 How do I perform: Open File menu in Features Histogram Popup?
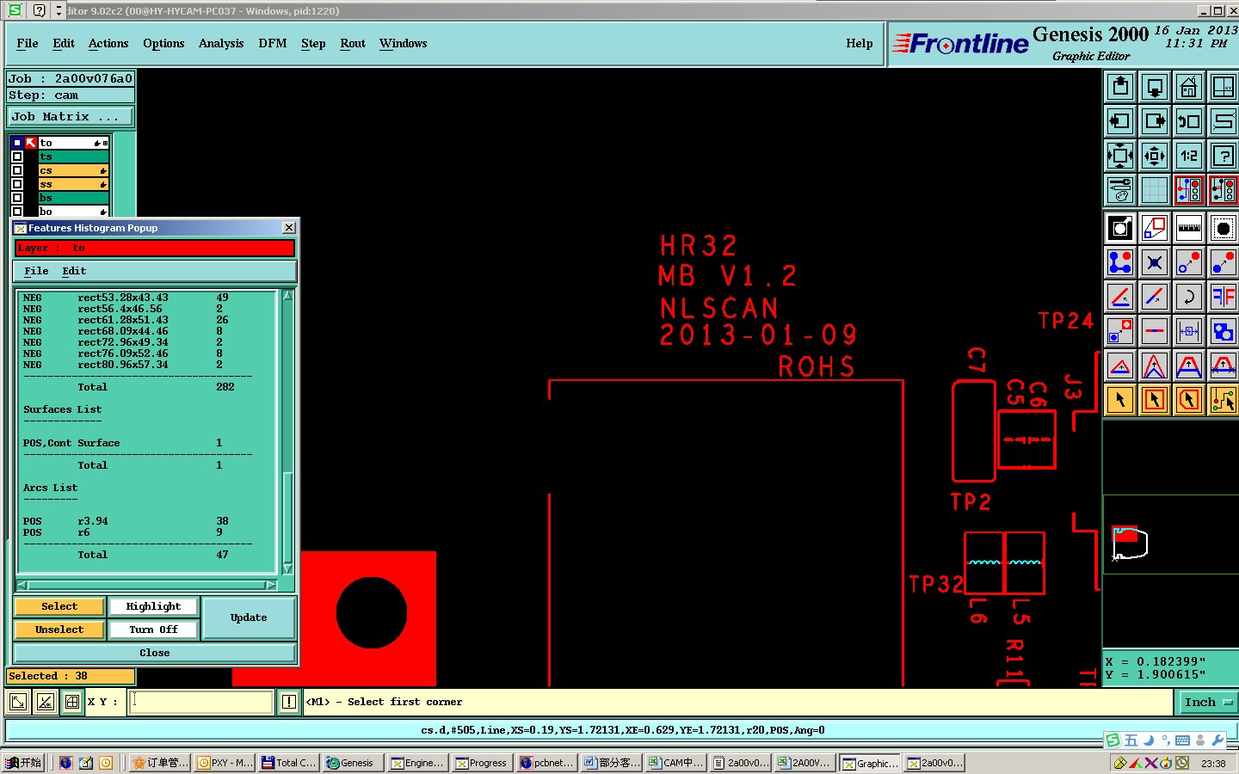[36, 271]
